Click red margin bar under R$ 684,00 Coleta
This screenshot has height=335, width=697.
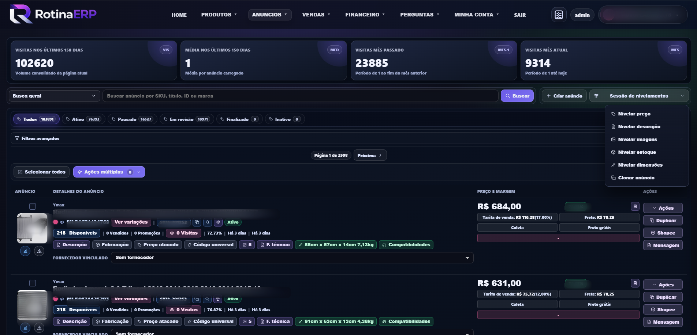(x=558, y=238)
